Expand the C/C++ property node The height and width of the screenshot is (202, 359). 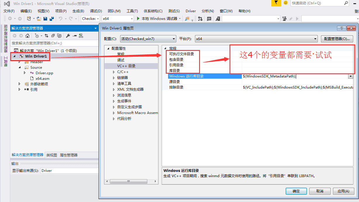coord(114,72)
